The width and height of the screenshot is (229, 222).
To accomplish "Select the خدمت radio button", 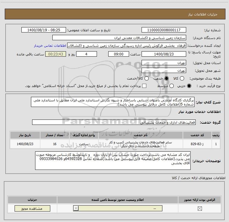I will point(167,78).
